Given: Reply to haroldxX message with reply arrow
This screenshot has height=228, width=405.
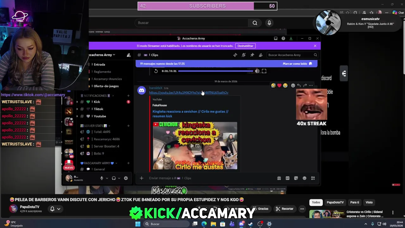Looking at the screenshot, I should click(299, 85).
